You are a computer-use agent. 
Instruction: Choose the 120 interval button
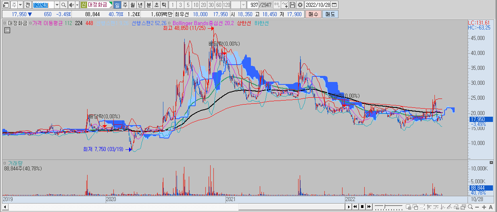tap(226, 5)
